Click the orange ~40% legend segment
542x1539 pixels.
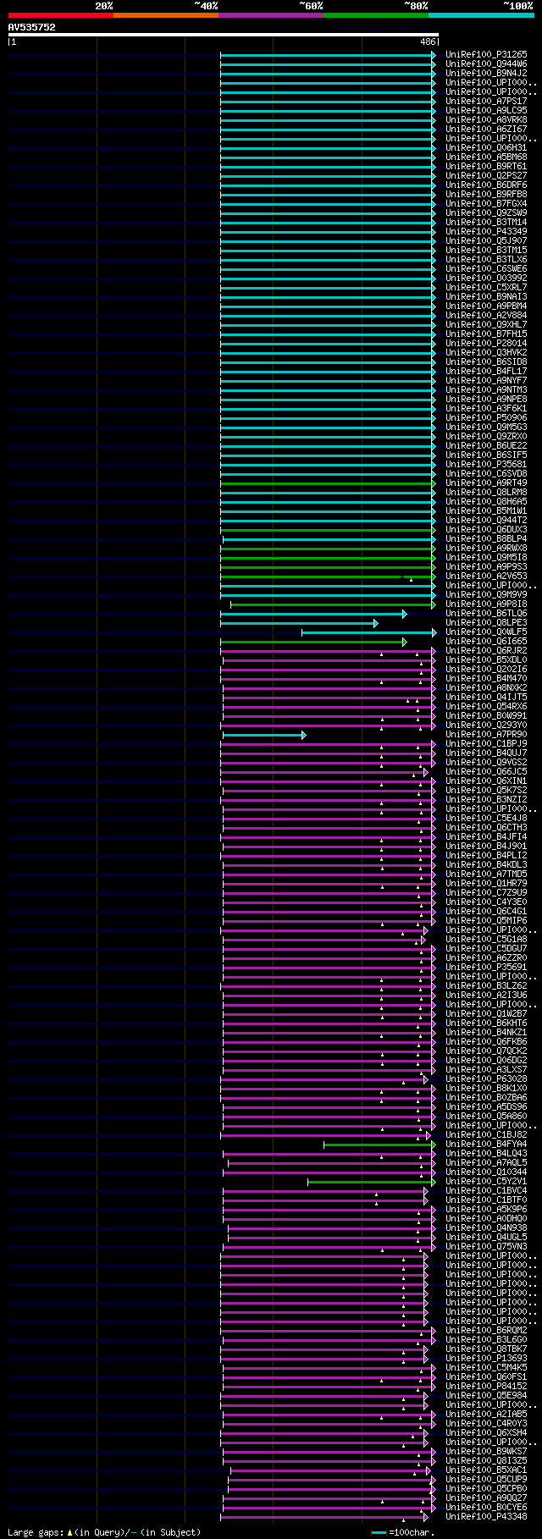[165, 15]
